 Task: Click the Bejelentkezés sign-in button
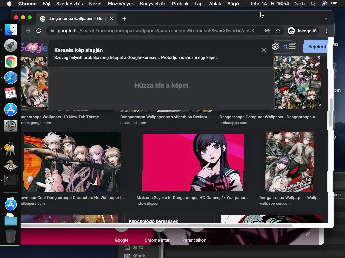[x=315, y=46]
